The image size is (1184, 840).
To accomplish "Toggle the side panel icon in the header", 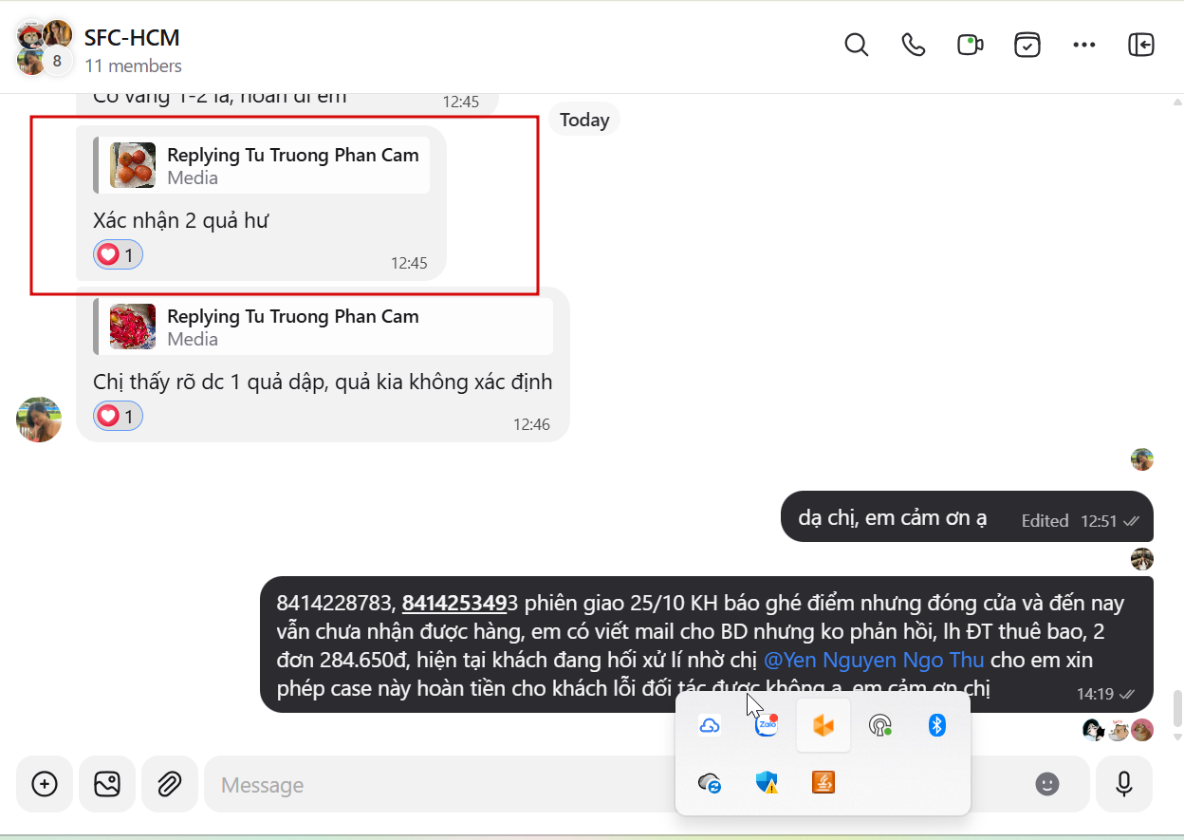I will click(1140, 45).
